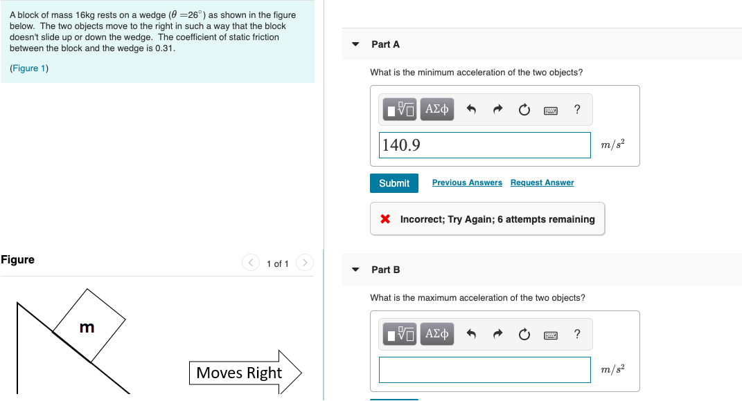Open Greek symbols ΑΣφ palette in Part B
This screenshot has width=742, height=401.
coord(437,334)
